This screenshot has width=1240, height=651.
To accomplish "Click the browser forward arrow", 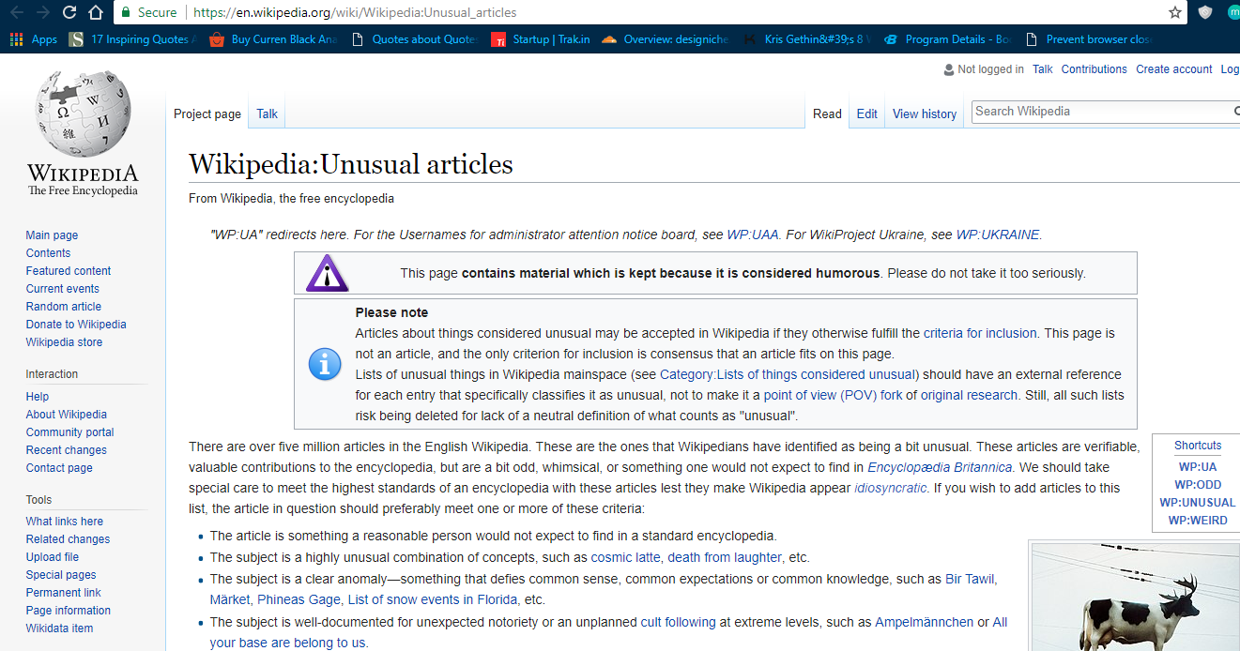I will [x=43, y=12].
